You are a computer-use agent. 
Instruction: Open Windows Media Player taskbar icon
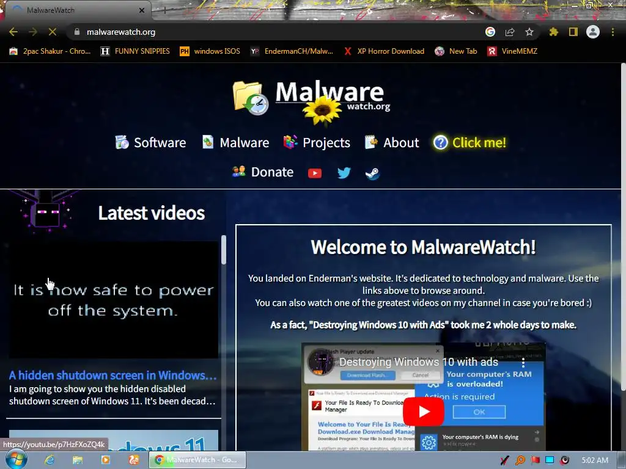coord(105,460)
